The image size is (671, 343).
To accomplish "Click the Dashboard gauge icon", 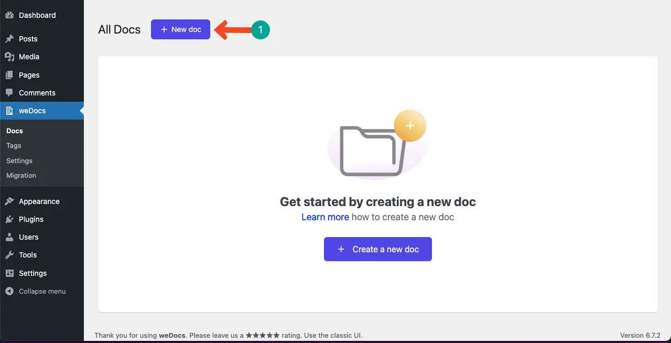I will (x=9, y=15).
